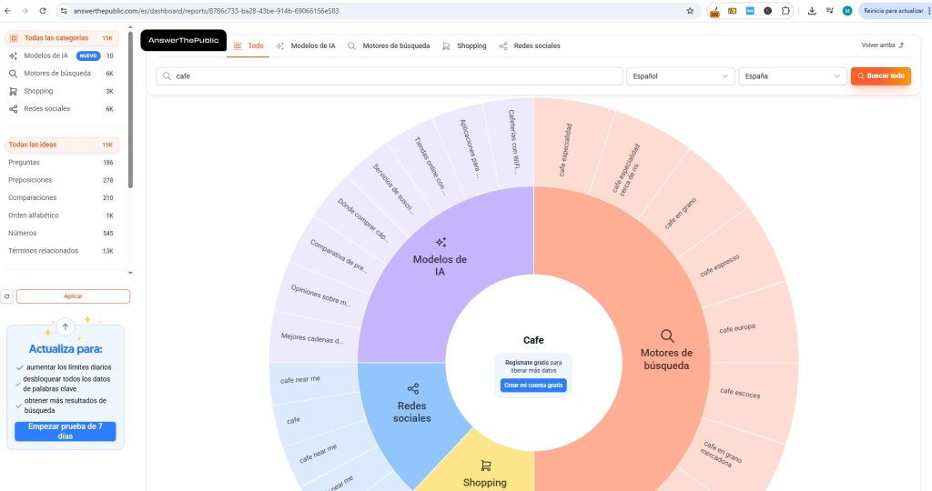
Task: Click the Aplicar button
Action: click(73, 296)
